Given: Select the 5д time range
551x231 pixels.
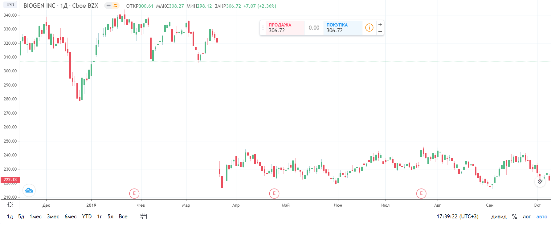Looking at the screenshot, I should tap(21, 217).
